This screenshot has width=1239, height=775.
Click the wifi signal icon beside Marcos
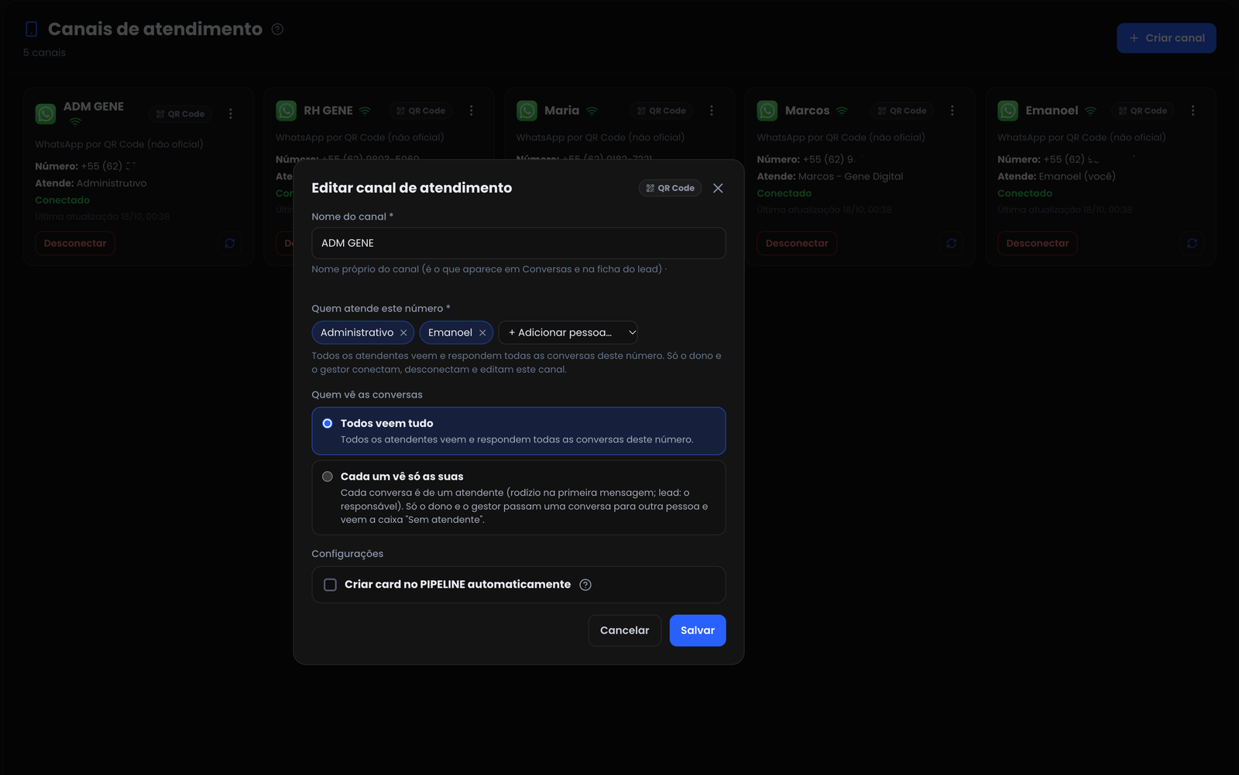click(842, 111)
